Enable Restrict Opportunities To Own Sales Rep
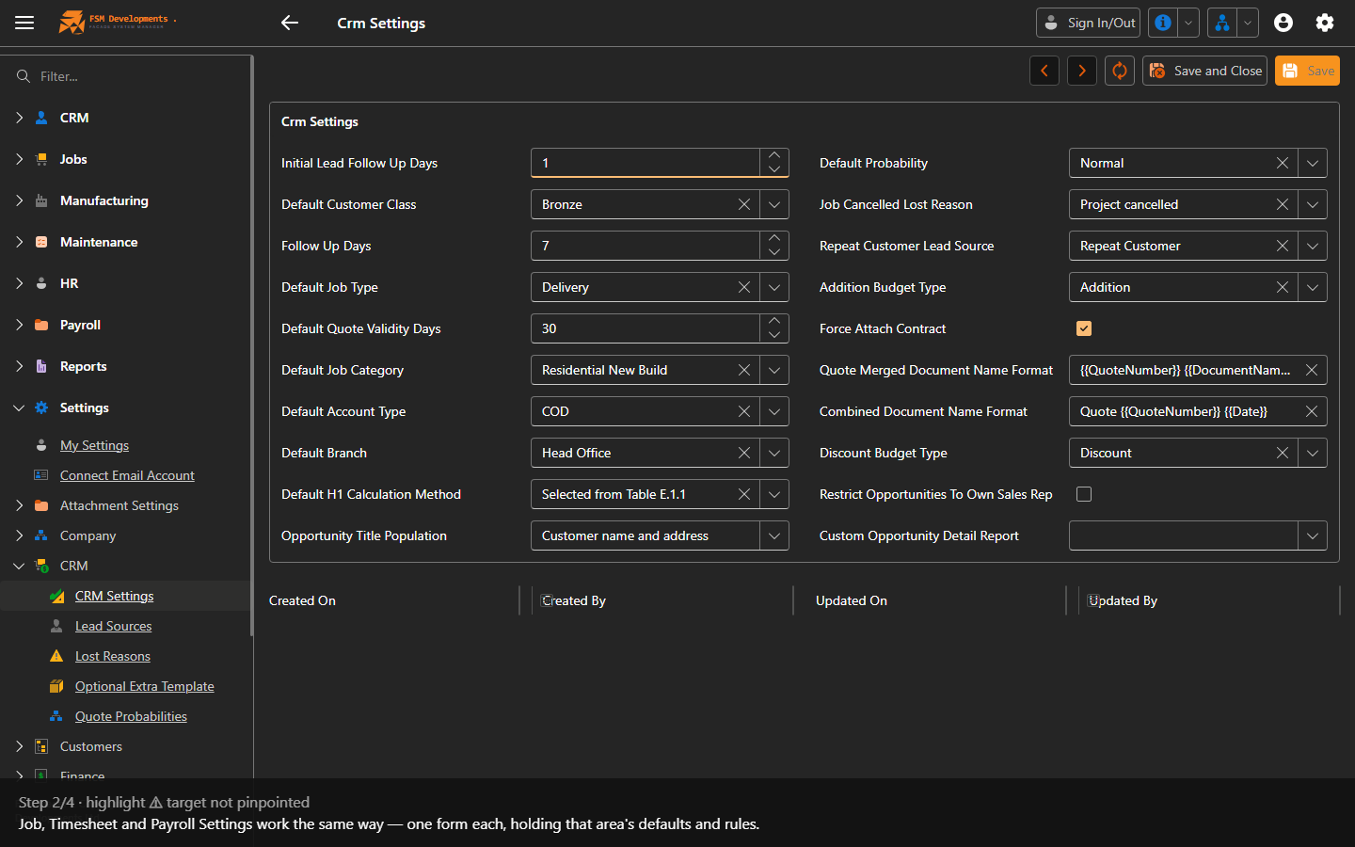Screen dimensions: 1355x847 (x=1084, y=494)
